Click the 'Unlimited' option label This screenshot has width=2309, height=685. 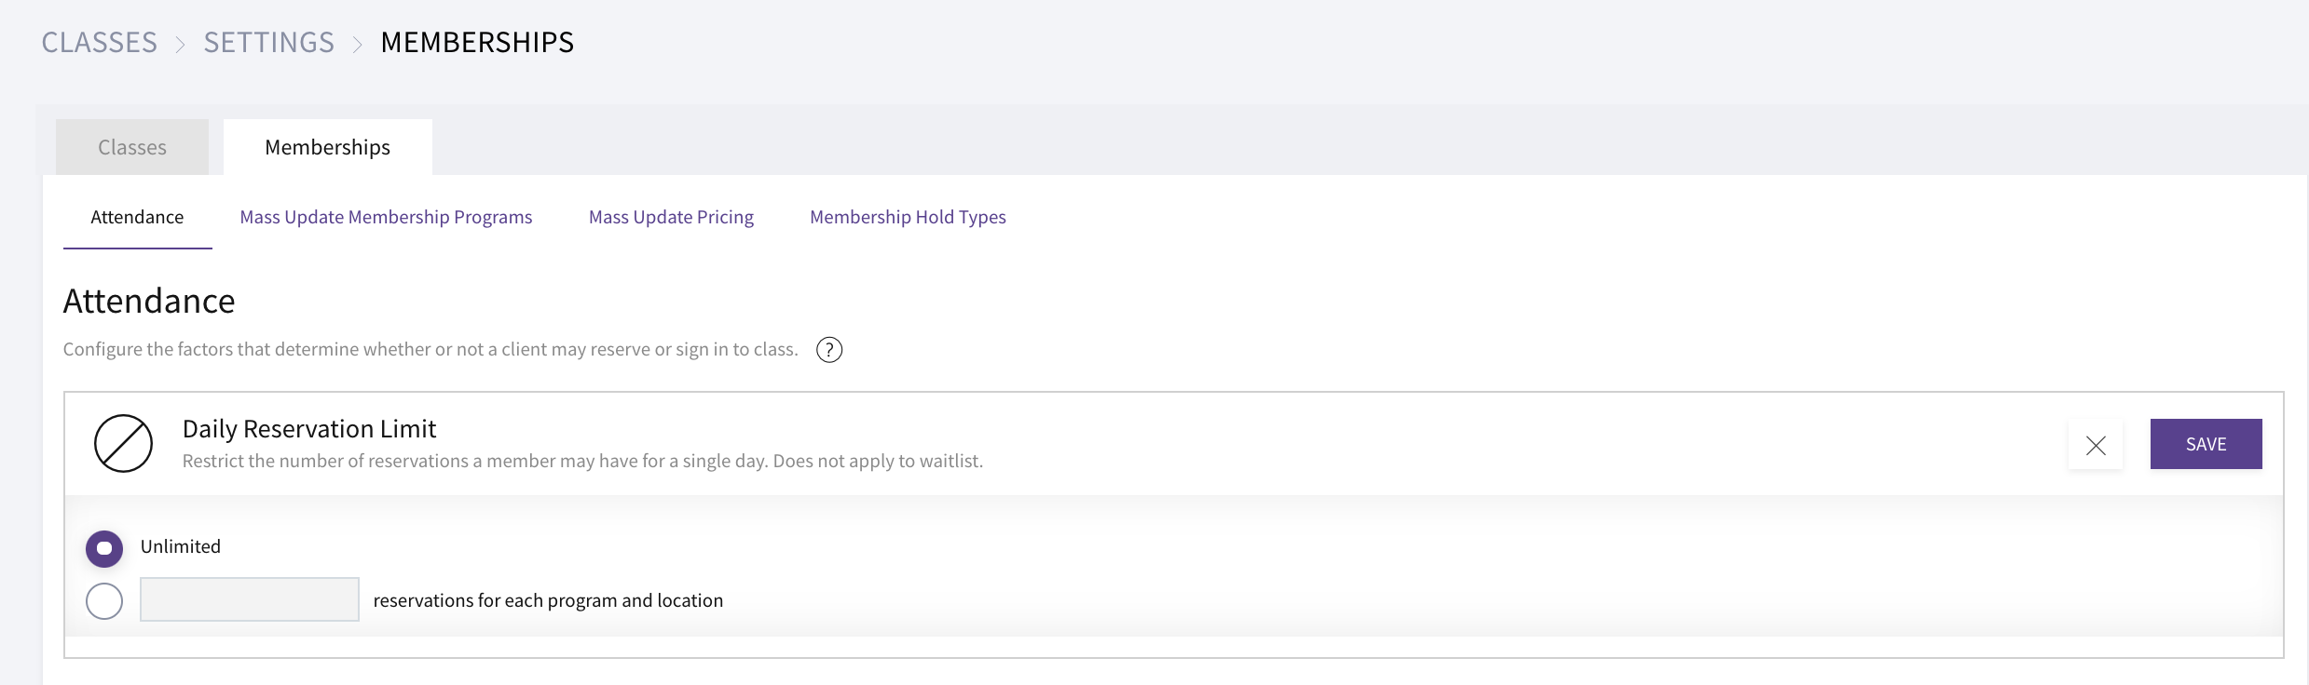[x=181, y=546]
